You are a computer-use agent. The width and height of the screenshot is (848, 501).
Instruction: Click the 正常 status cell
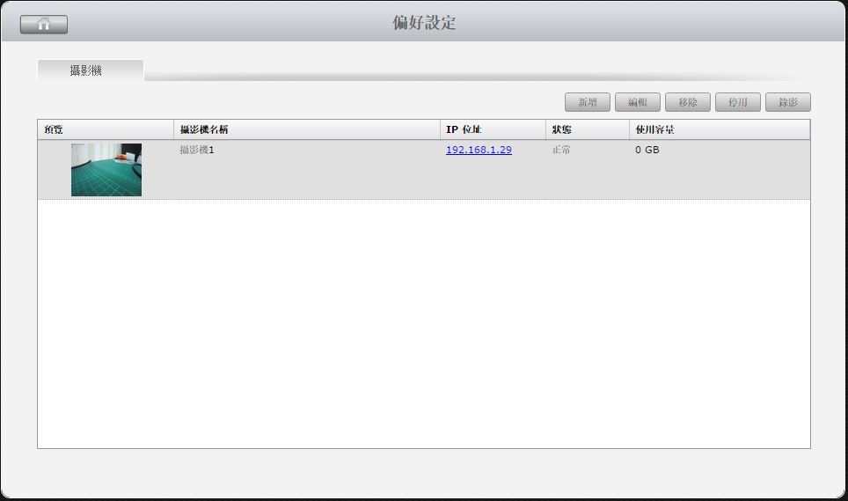point(561,150)
